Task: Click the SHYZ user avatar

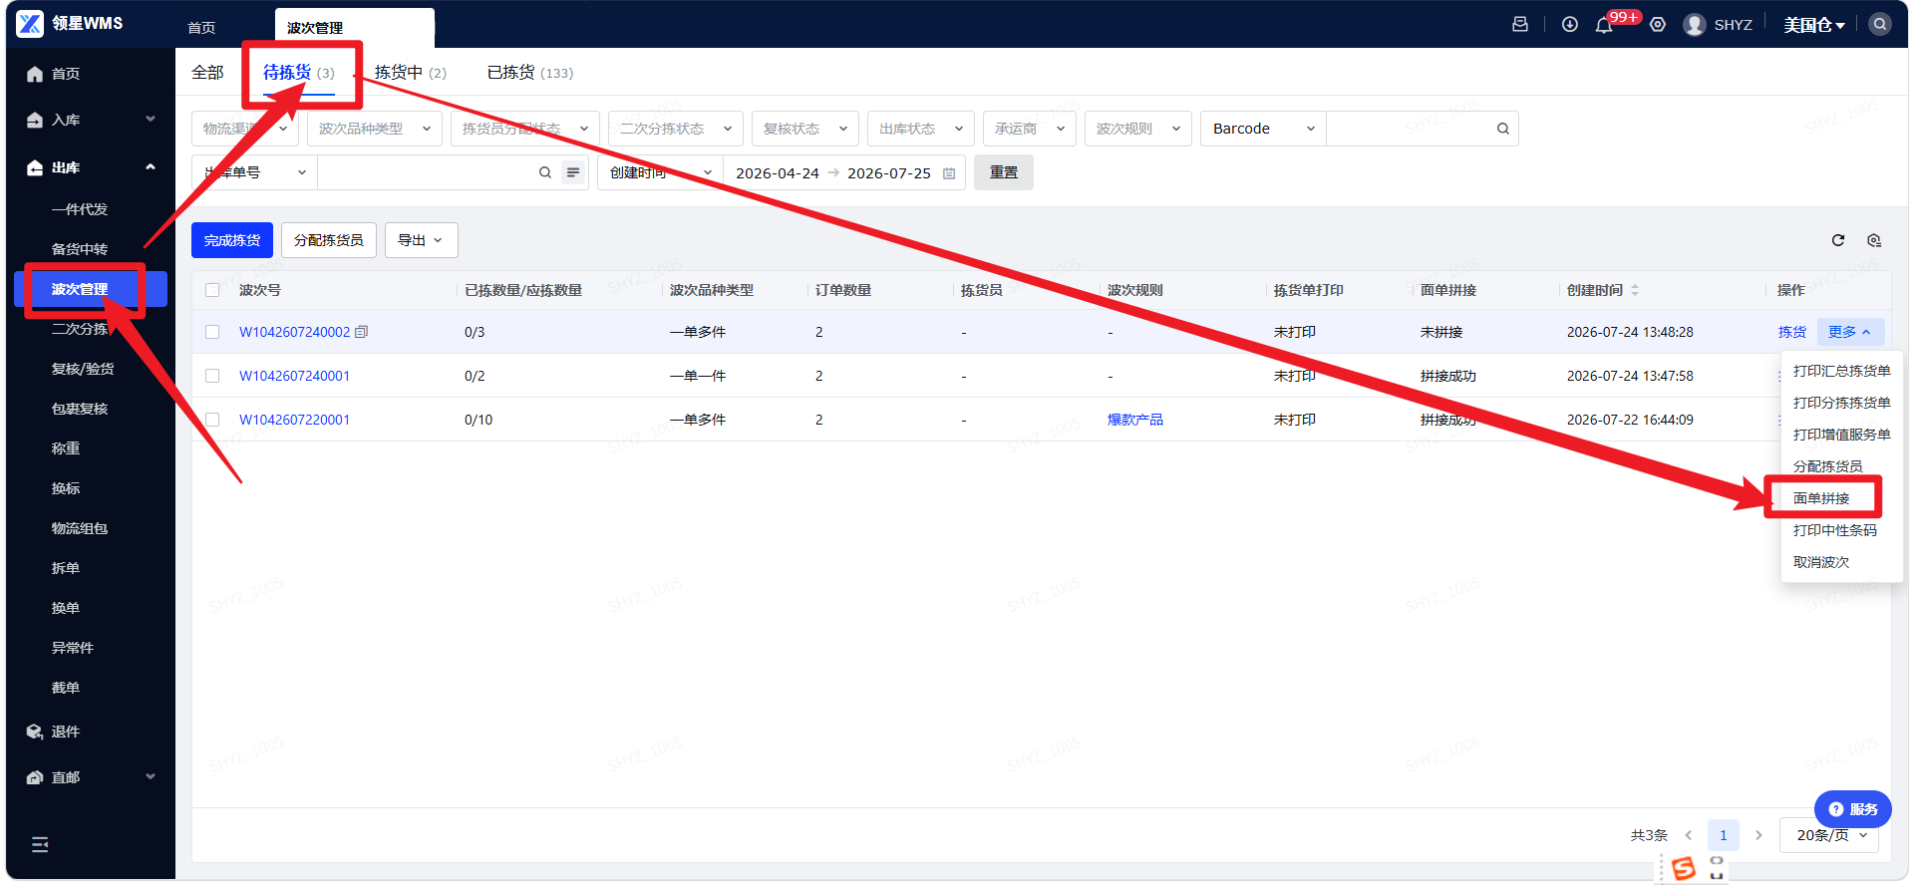Action: point(1695,24)
